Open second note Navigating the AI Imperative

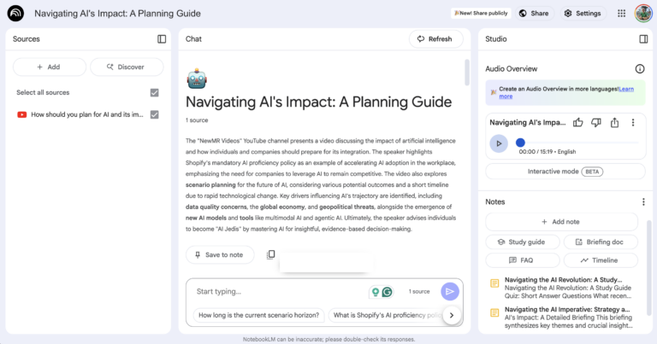coord(563,318)
